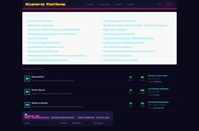Click Forum Dizini breadcrumb
This screenshot has height=131, width=199.
37,69
